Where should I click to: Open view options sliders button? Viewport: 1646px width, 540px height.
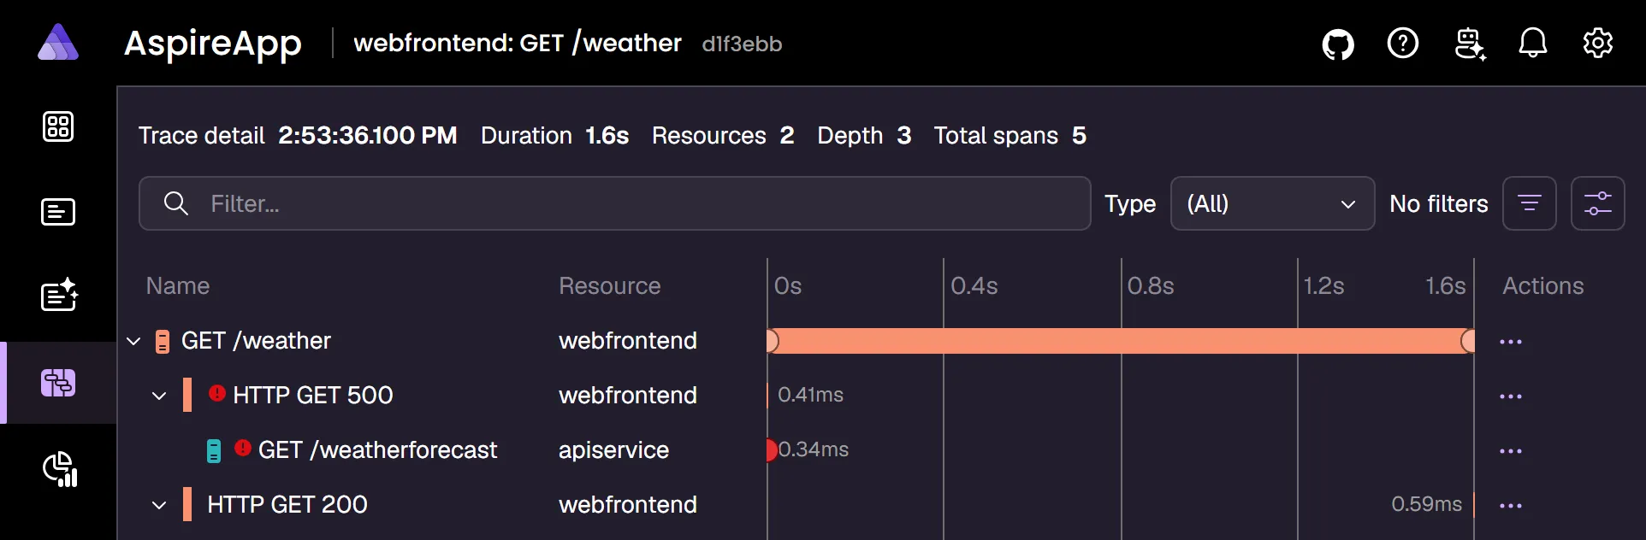(1598, 203)
